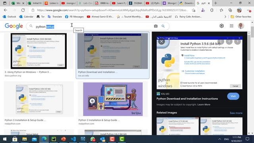Open the tab actions menu icon
This screenshot has height=143, width=254.
[5, 3]
